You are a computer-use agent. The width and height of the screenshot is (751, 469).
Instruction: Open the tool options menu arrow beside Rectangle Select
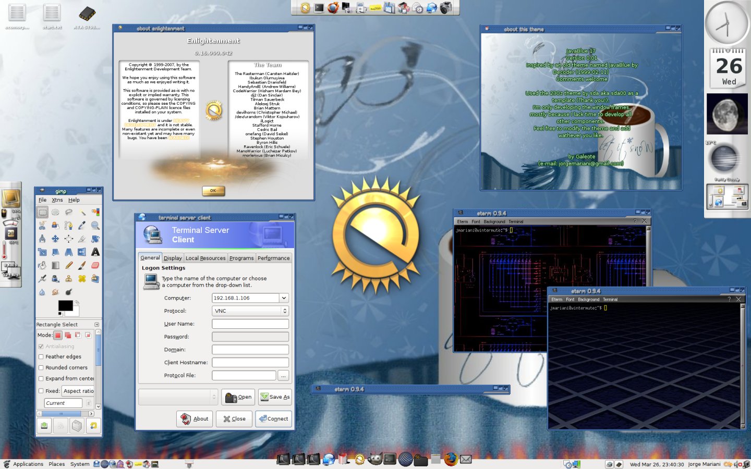[96, 325]
